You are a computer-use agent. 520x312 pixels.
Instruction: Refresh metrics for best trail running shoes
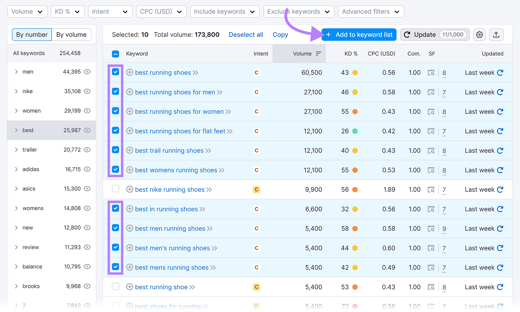pyautogui.click(x=500, y=151)
